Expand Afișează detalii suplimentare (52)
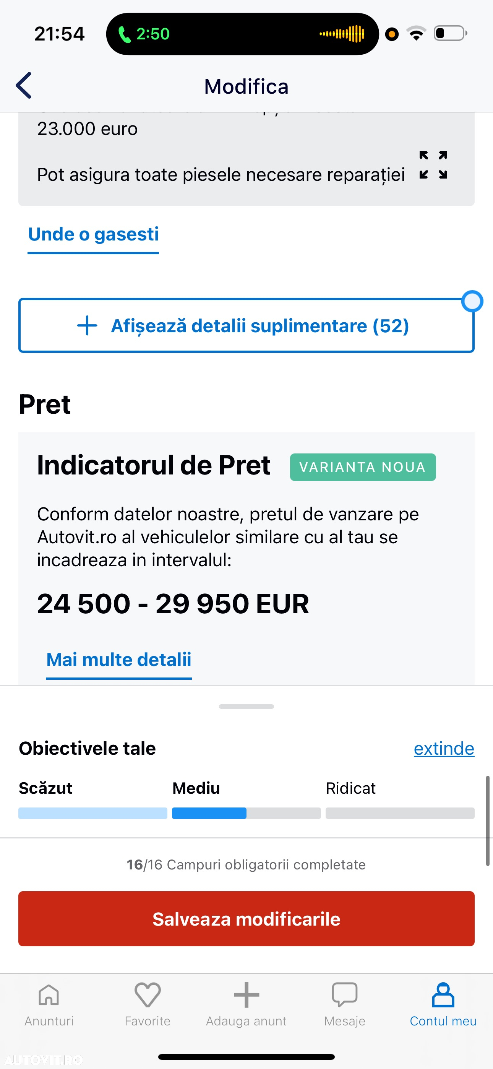Screen dimensions: 493x1069 pyautogui.click(x=246, y=325)
